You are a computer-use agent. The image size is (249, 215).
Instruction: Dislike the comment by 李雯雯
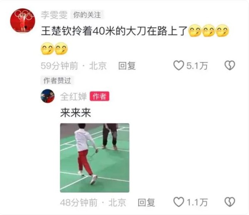coord(229,65)
